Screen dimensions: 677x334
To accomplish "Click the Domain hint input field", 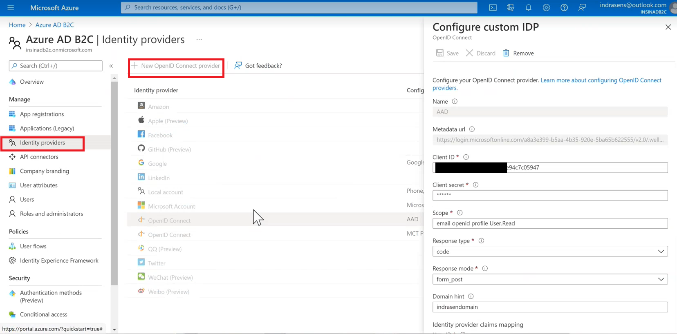I will tap(550, 307).
